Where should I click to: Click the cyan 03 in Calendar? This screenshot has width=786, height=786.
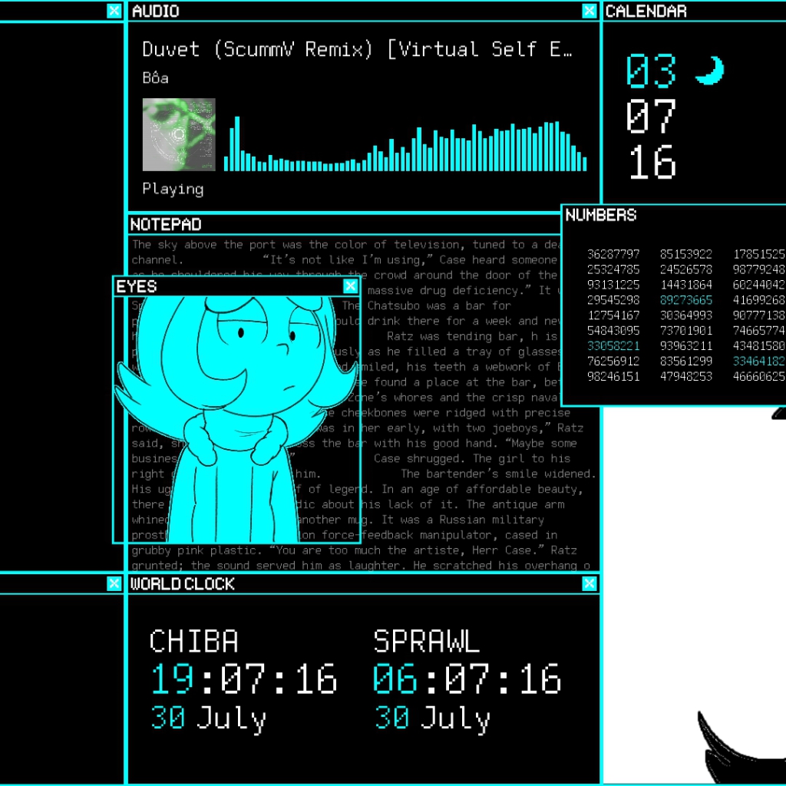(x=651, y=71)
